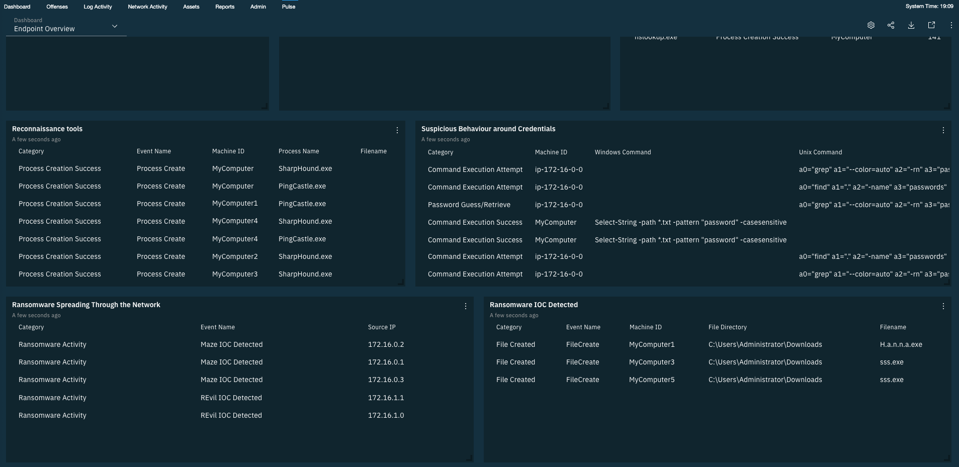This screenshot has height=467, width=959.
Task: Download the dashboard via export icon
Action: pos(911,25)
